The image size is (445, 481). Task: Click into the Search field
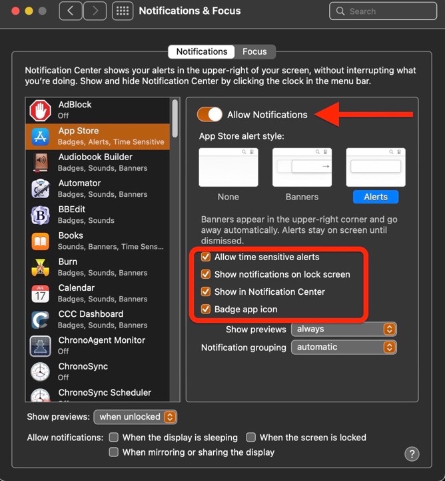click(x=383, y=11)
